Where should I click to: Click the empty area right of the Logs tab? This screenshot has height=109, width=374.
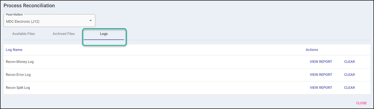(x=226, y=34)
